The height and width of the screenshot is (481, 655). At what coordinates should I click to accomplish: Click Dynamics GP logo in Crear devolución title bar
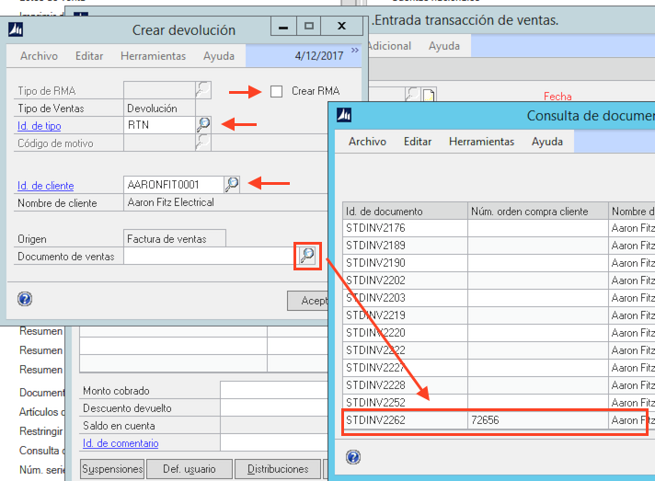[16, 29]
